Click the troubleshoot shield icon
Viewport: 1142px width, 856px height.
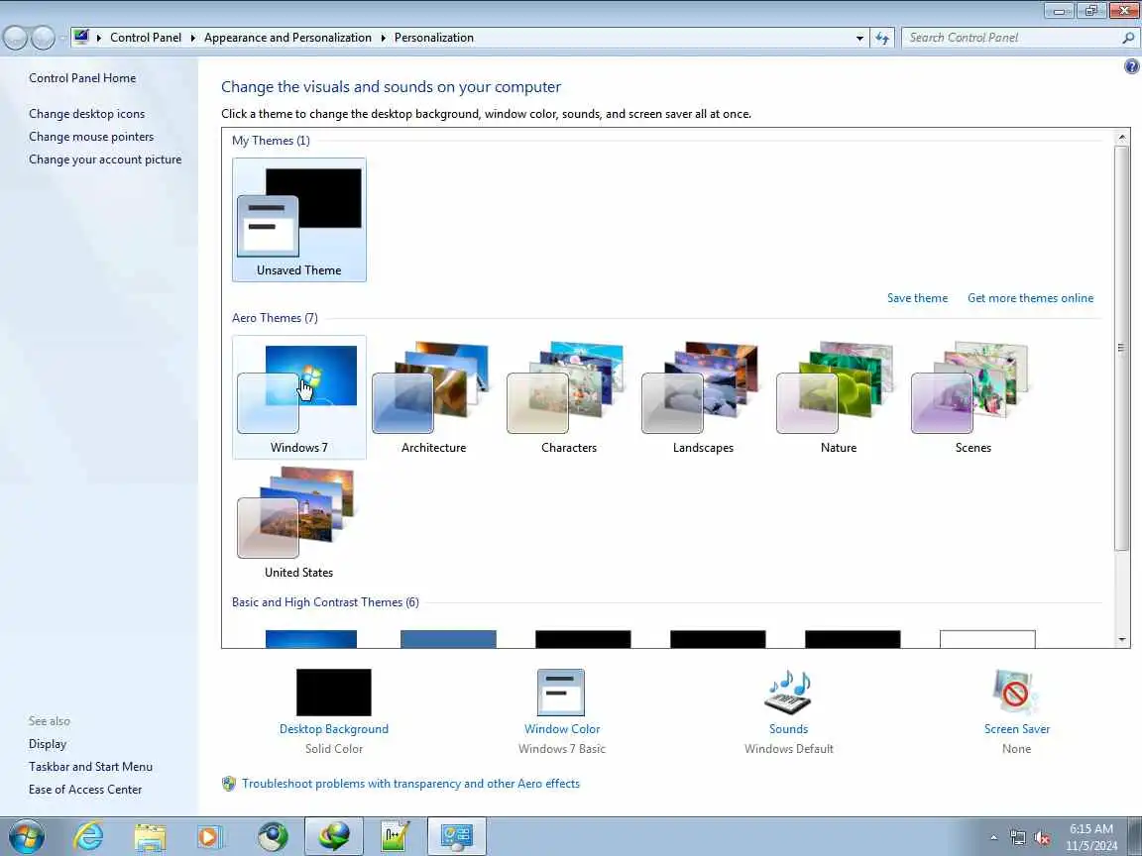pyautogui.click(x=229, y=784)
